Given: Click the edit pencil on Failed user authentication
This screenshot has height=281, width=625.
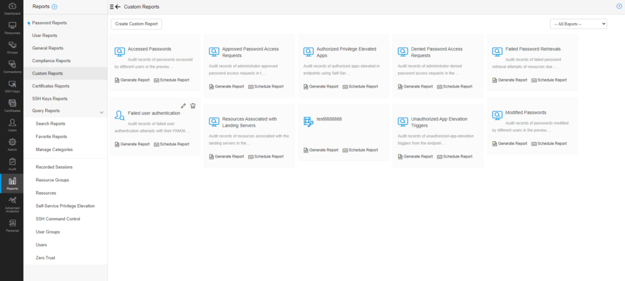Looking at the screenshot, I should click(x=184, y=106).
